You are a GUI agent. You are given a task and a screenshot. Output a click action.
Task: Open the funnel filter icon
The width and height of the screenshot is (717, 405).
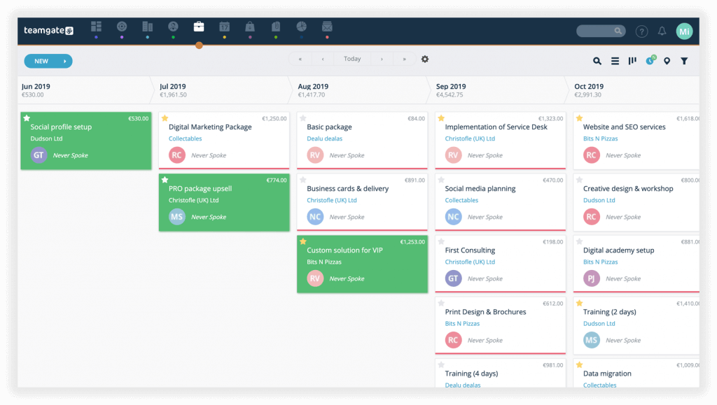tap(684, 61)
